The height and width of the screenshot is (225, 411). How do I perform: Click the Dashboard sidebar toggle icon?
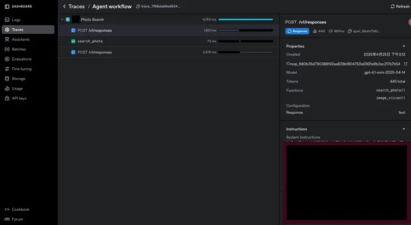[7, 7]
